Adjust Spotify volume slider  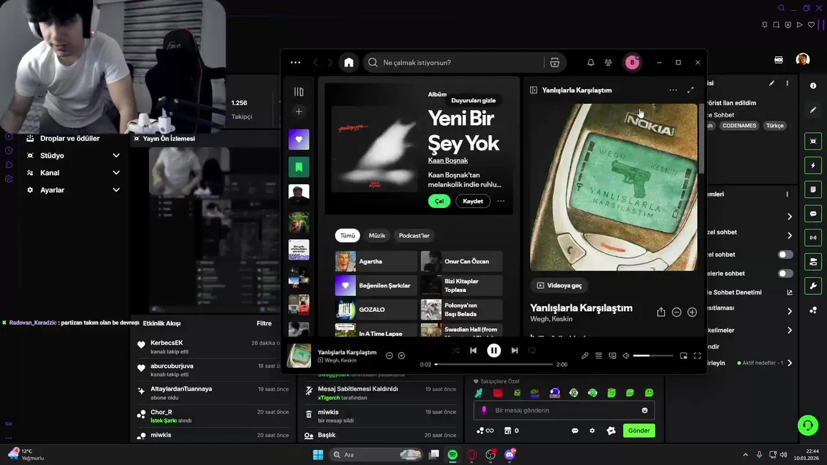click(x=653, y=356)
